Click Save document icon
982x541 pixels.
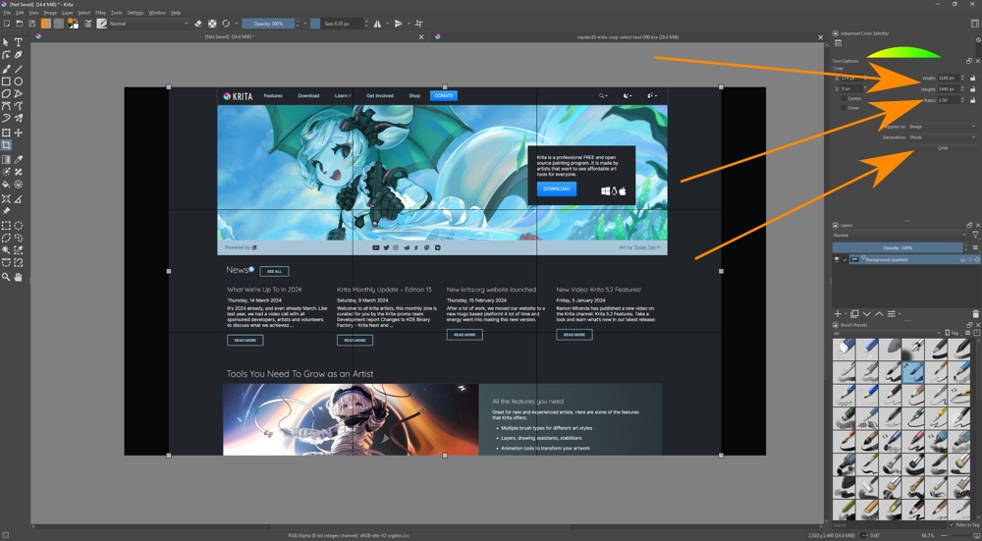(32, 24)
